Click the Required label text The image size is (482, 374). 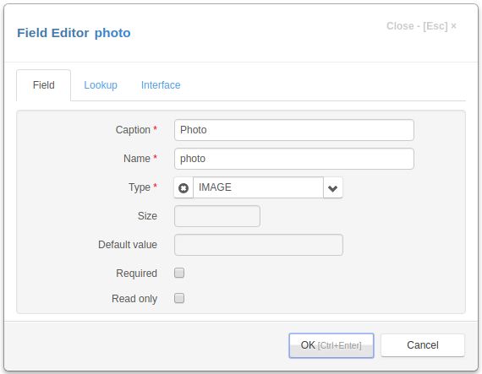tap(136, 273)
